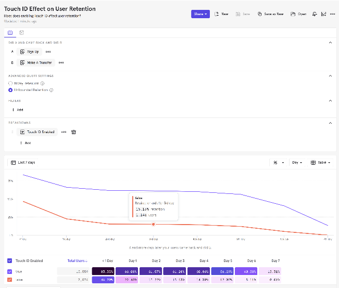Viewport: 339px width, 288px height.
Task: Delete the Touch ID Enabled breakdown with trash icon
Action: coord(73,132)
